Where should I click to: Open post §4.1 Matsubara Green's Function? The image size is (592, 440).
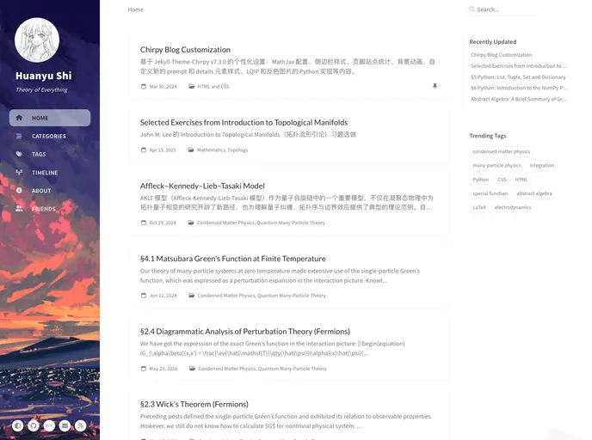pos(233,259)
